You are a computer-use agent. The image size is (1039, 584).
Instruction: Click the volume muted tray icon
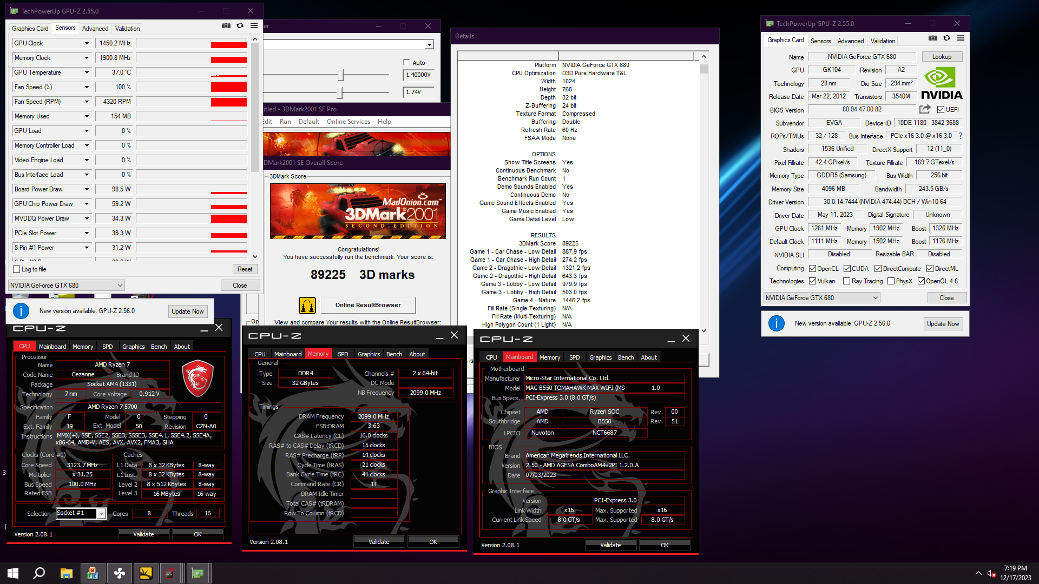(991, 573)
